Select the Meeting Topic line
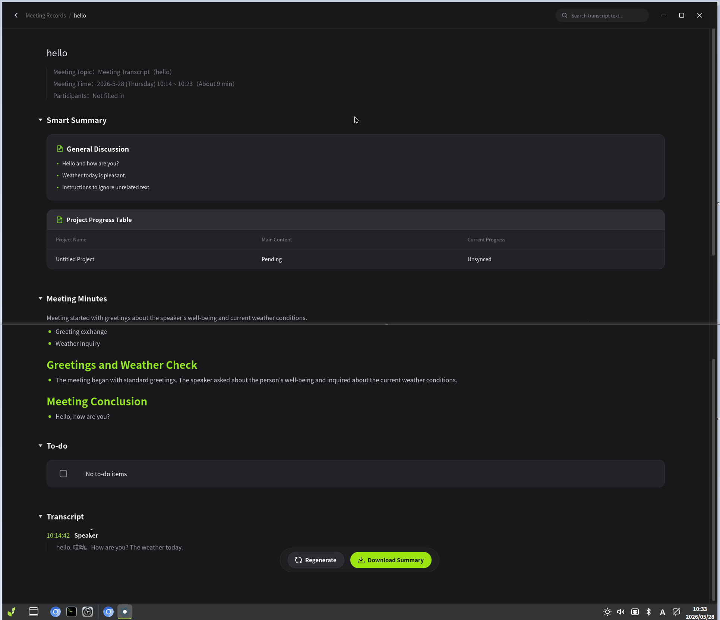This screenshot has height=620, width=720. point(113,72)
